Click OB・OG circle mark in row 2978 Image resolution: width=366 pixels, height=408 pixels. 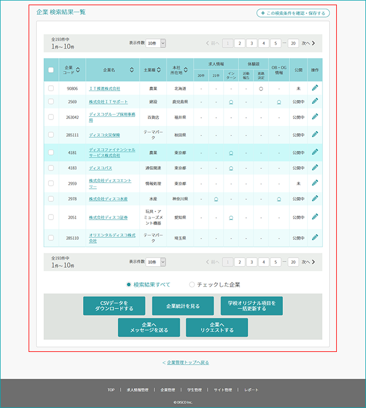click(279, 199)
